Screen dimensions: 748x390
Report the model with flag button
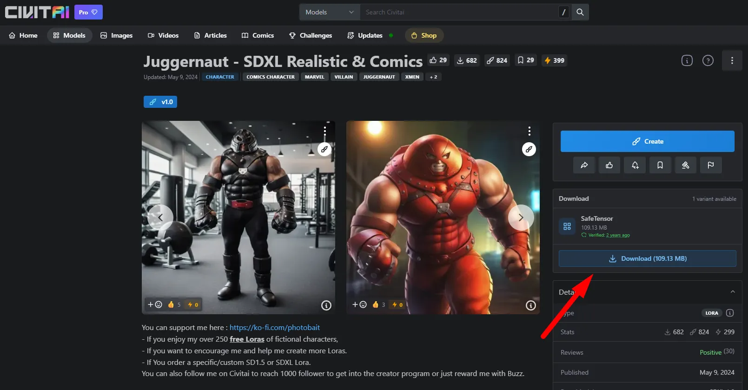[711, 165]
